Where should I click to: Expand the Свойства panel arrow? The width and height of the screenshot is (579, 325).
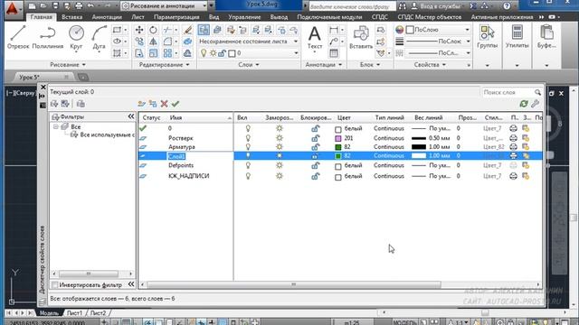[x=444, y=65]
